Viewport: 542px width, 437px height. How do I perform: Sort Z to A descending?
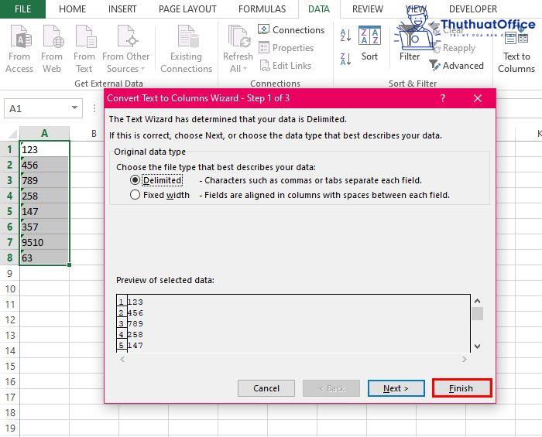click(345, 59)
